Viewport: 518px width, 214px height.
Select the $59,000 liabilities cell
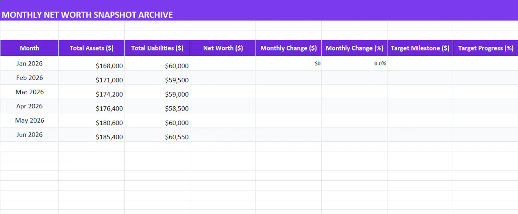coord(157,92)
